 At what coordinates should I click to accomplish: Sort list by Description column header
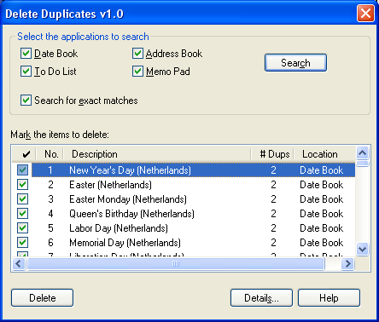pos(157,154)
